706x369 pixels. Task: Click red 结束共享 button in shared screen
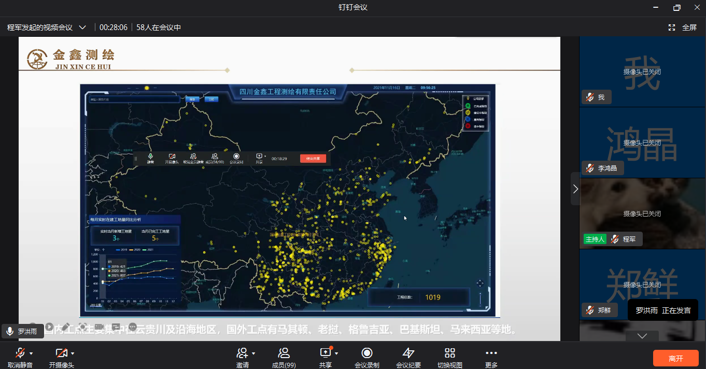(313, 159)
